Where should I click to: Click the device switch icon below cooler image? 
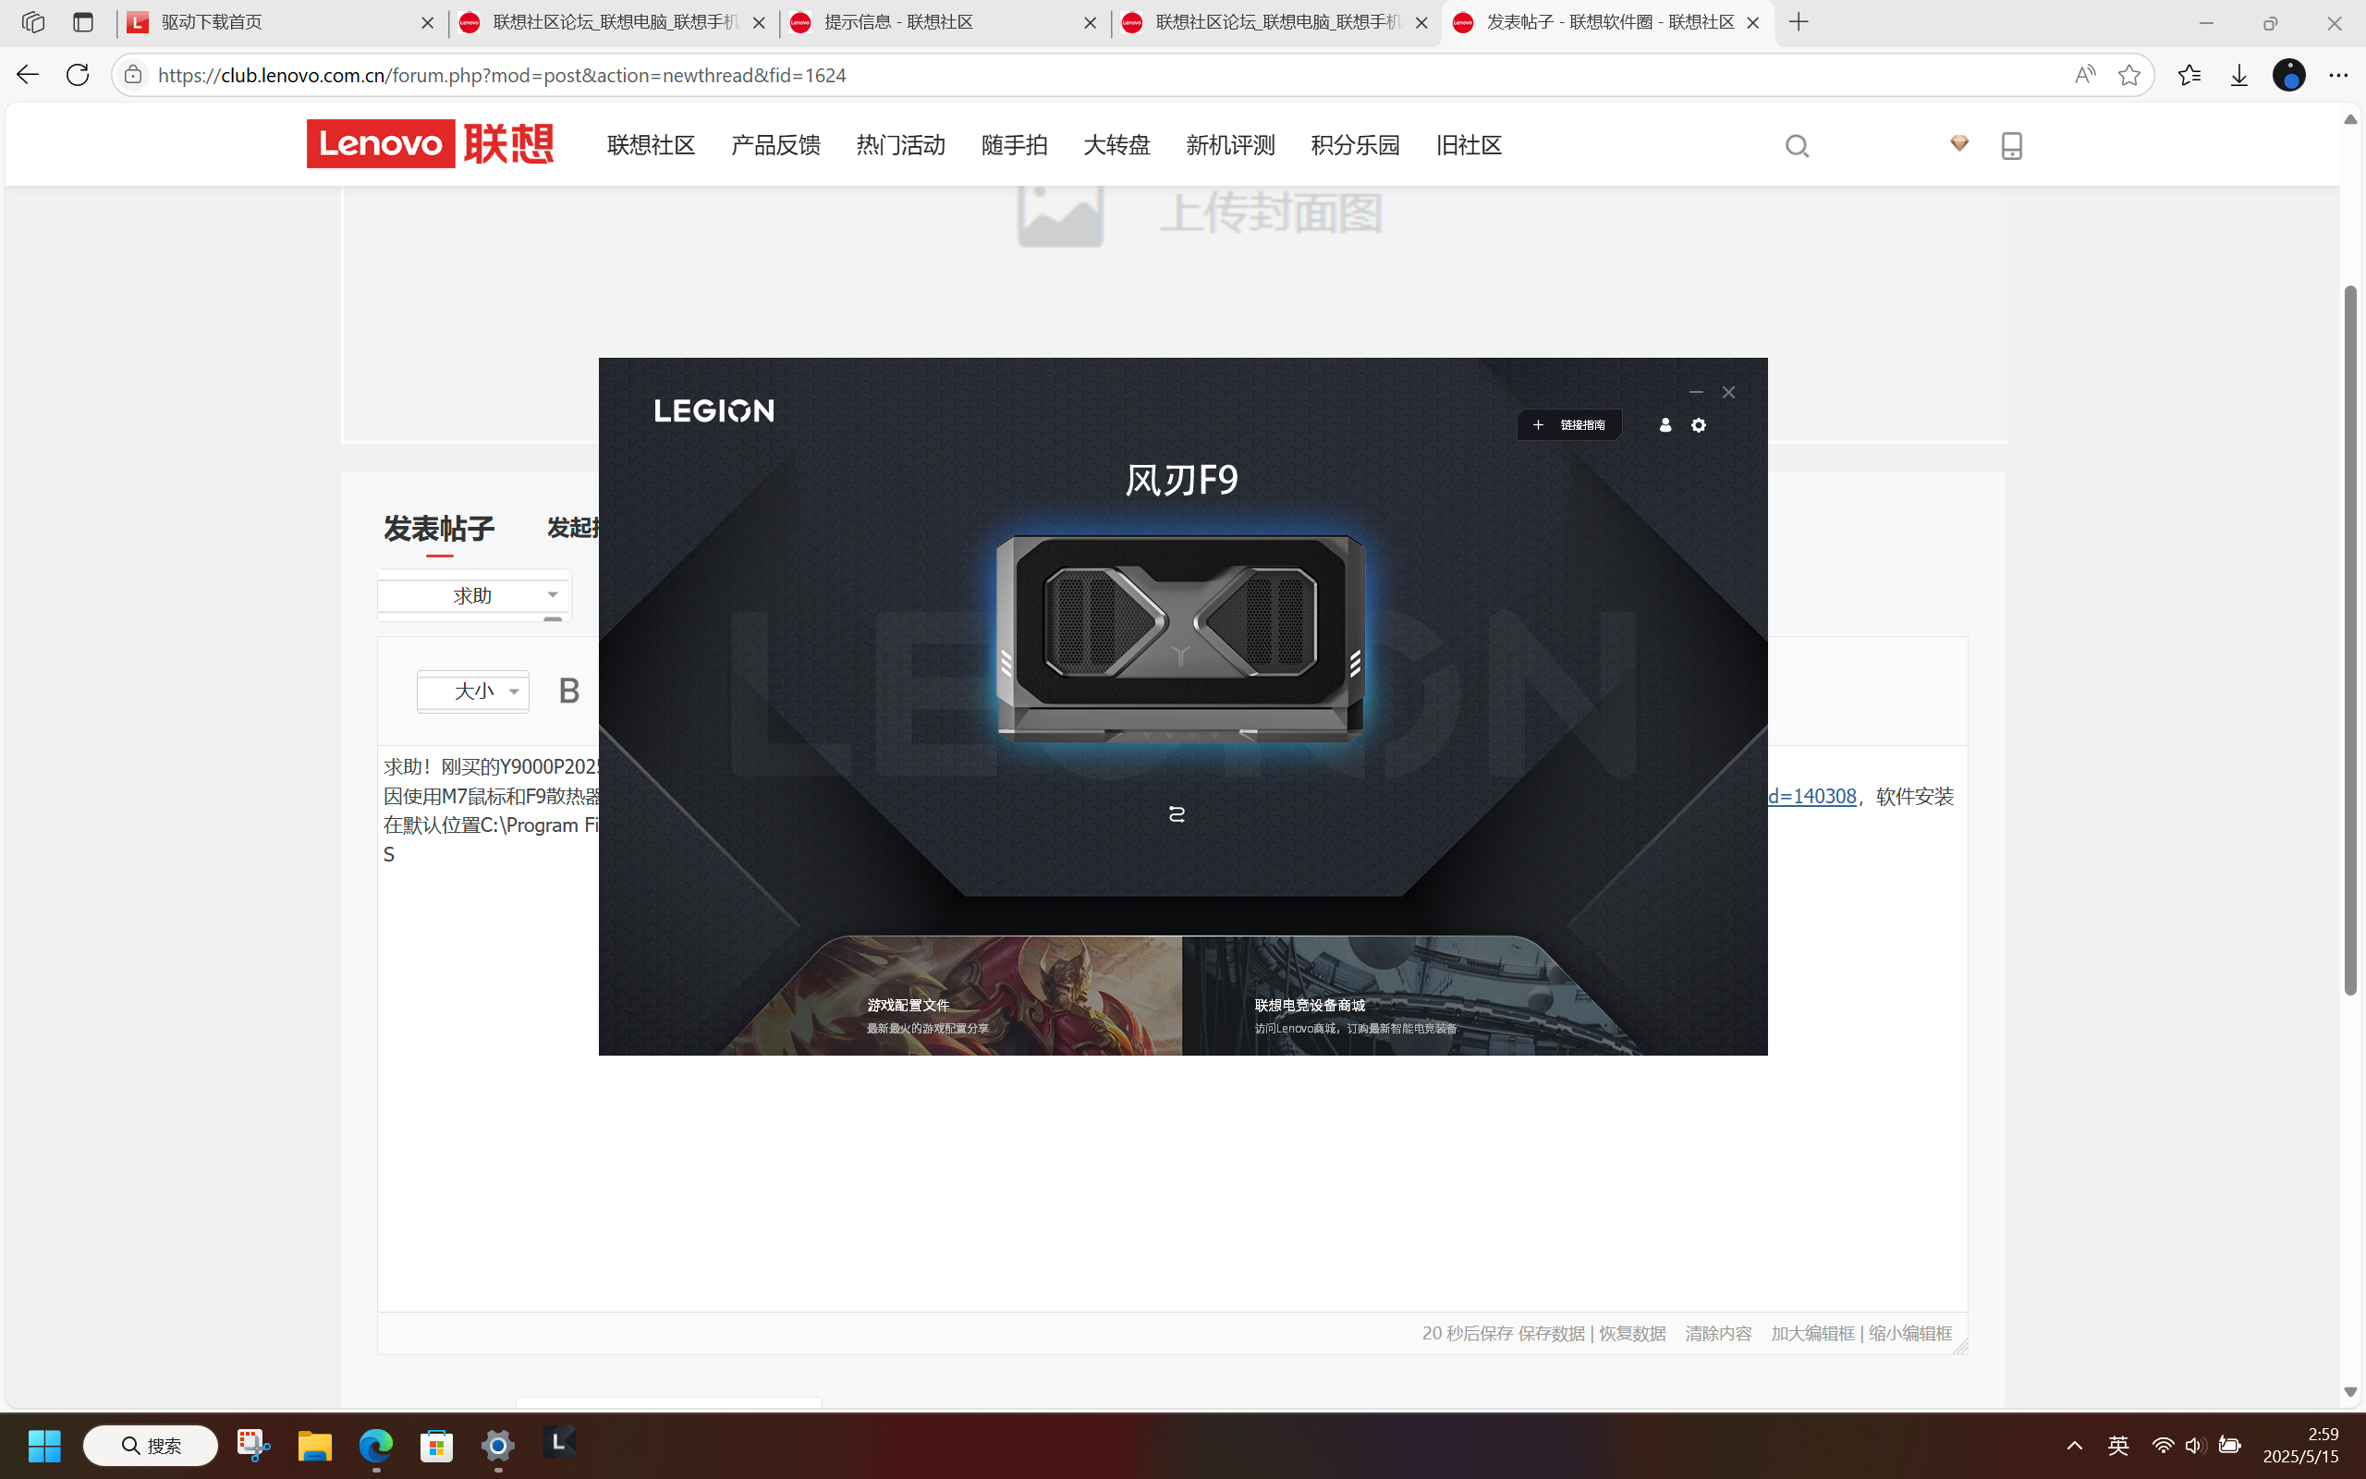pyautogui.click(x=1177, y=813)
